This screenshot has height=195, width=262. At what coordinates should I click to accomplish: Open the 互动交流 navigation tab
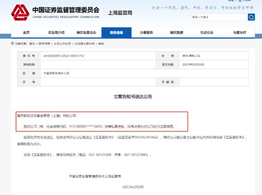(x=206, y=32)
